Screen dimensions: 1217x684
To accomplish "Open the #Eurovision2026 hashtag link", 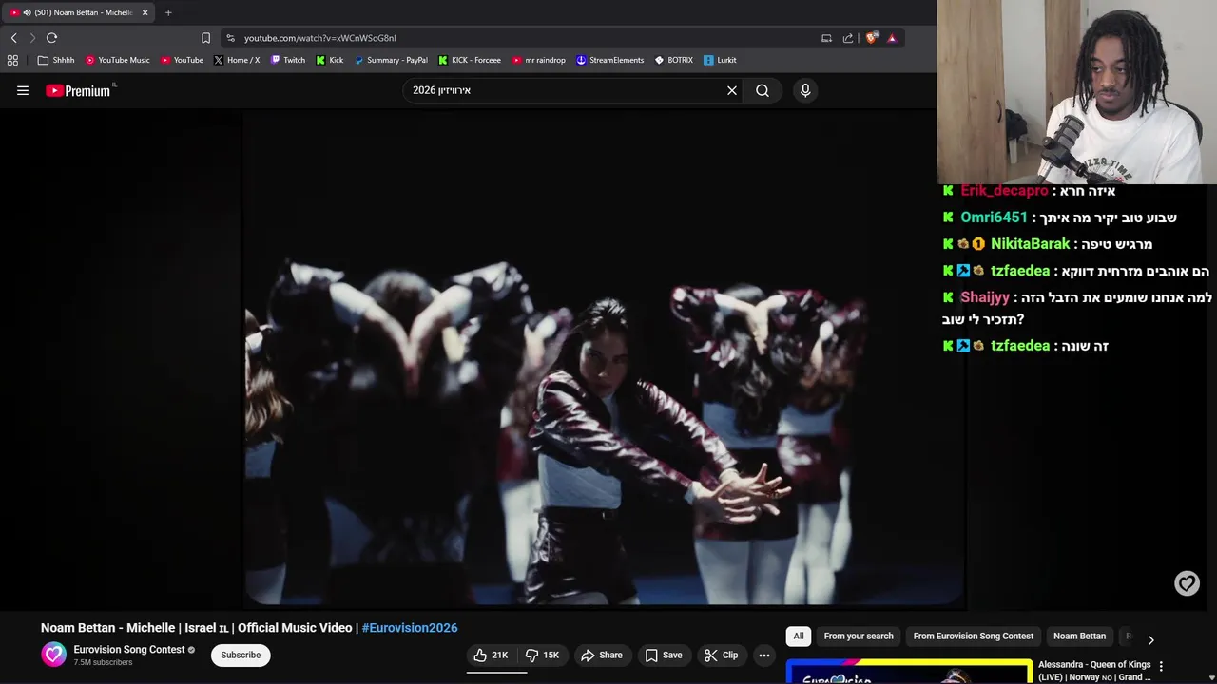I will (x=410, y=628).
